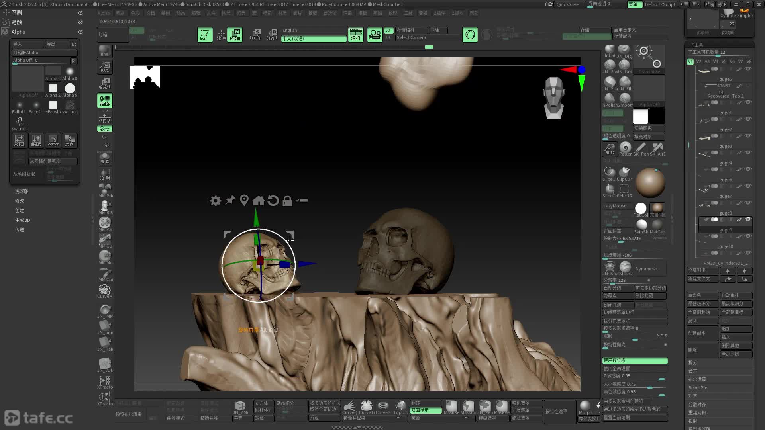The width and height of the screenshot is (765, 430).
Task: Toggle visibility eye for guge5 subtool
Action: 748,69
